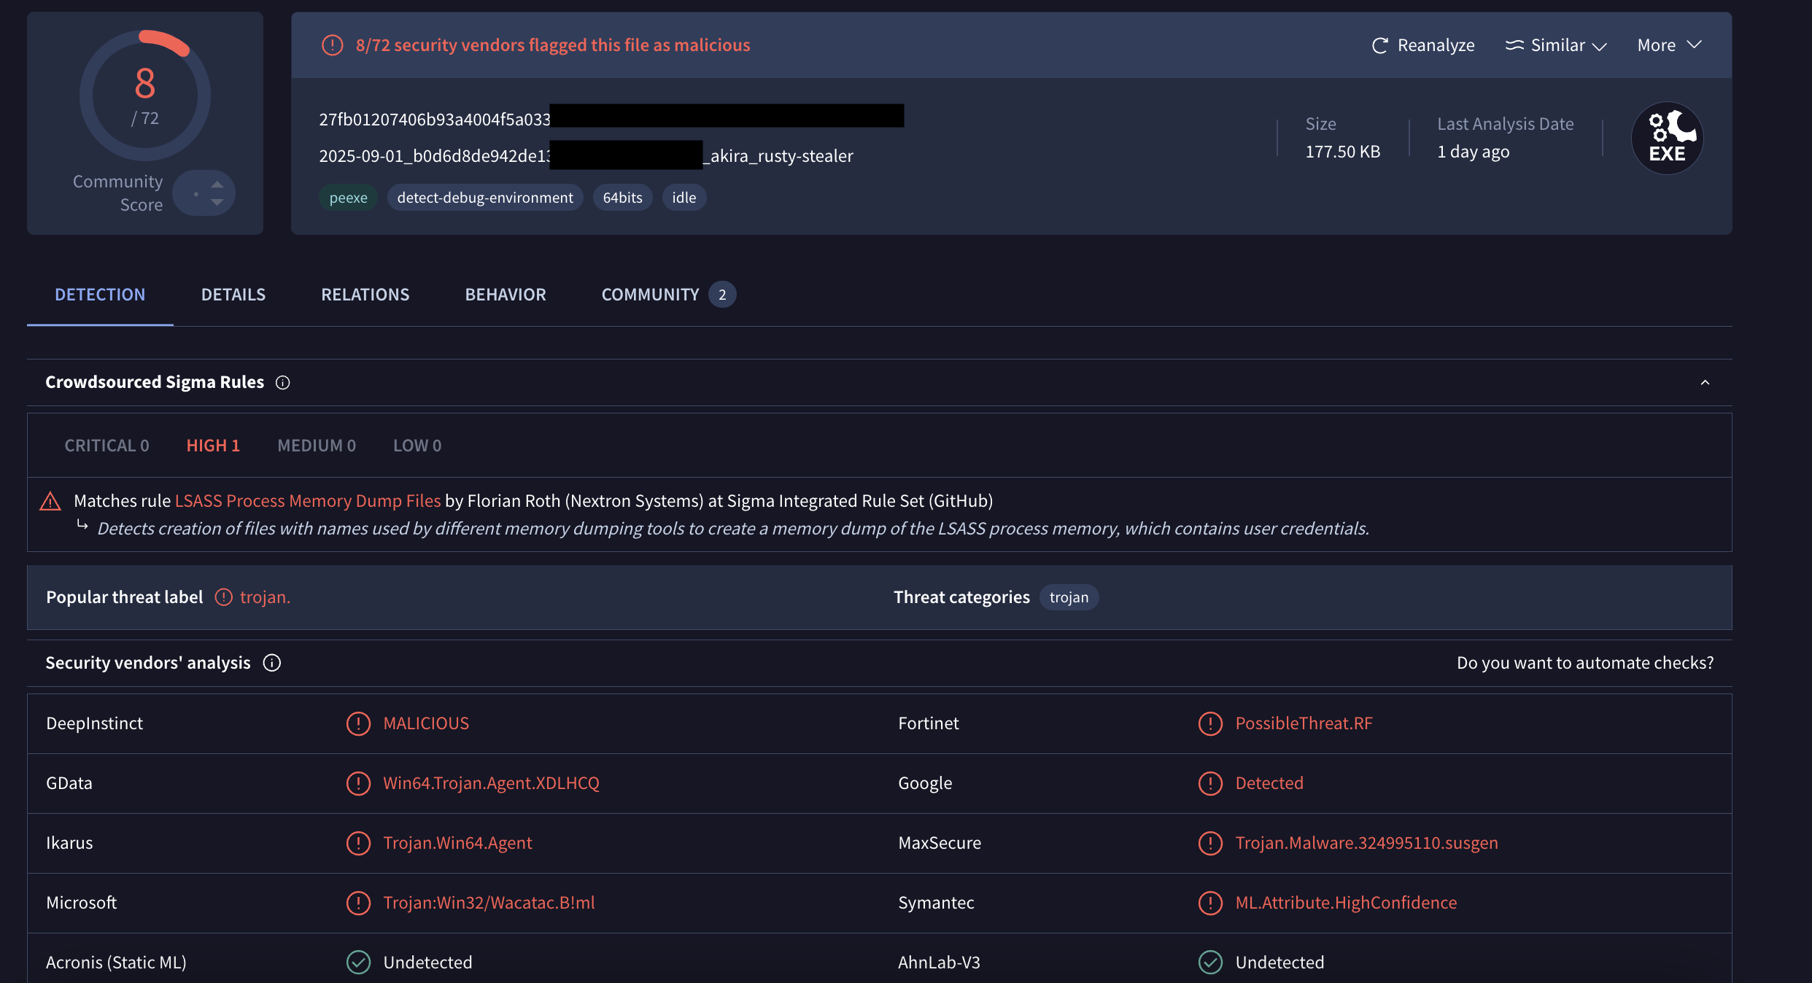
Task: Collapse the Crowdsourced Sigma Rules section
Action: pyautogui.click(x=1705, y=382)
